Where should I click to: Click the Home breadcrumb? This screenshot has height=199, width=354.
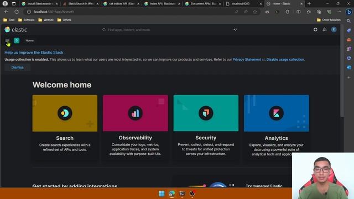29,40
